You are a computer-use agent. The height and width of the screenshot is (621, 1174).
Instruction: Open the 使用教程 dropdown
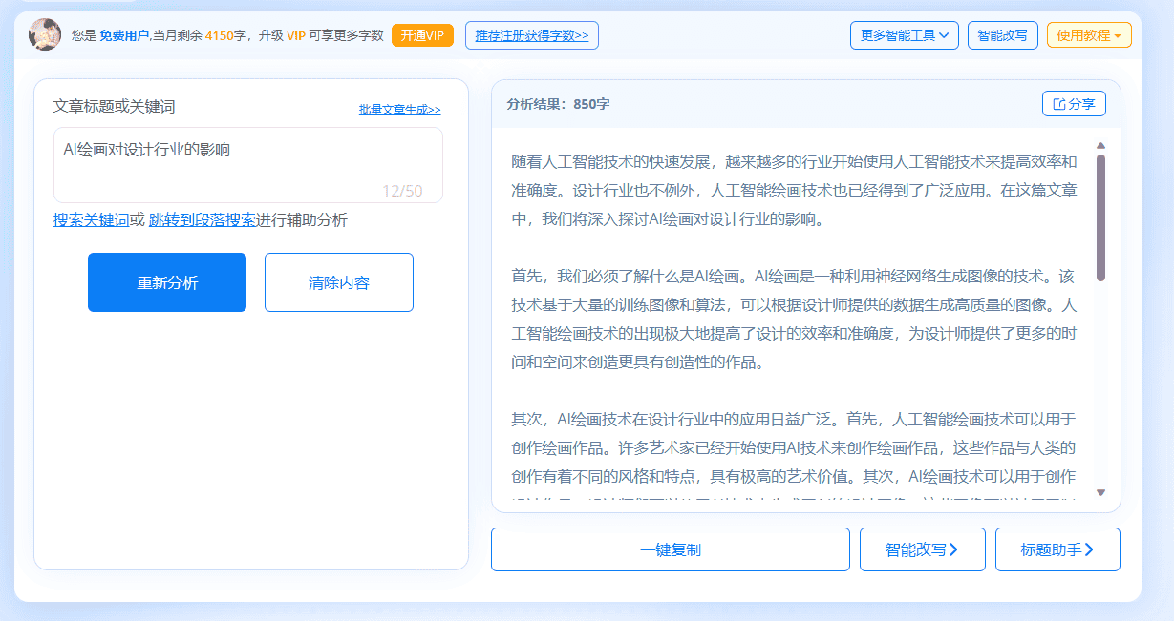click(x=1089, y=35)
